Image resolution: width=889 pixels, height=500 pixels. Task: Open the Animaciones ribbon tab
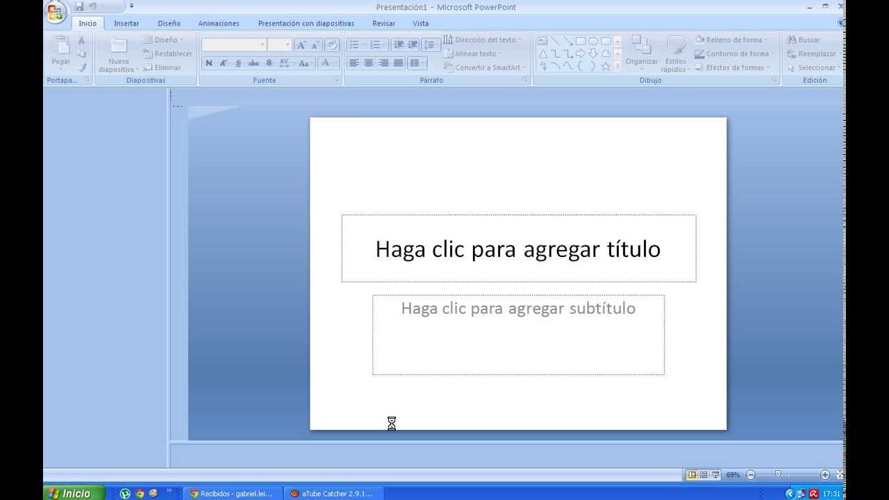219,24
